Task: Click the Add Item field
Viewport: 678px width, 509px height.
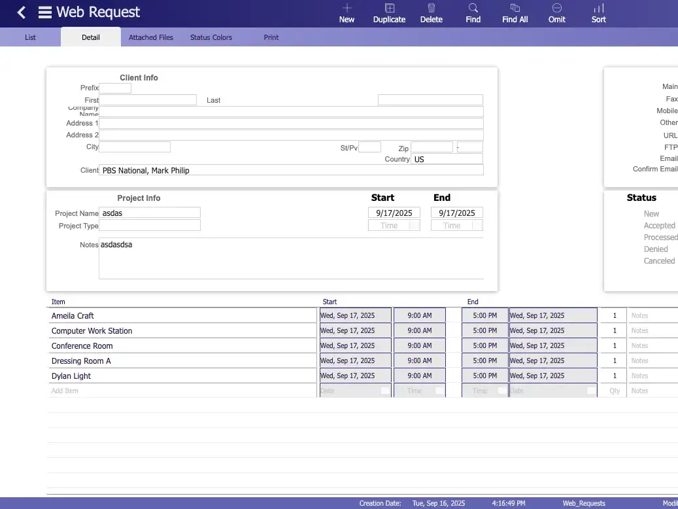Action: 182,391
